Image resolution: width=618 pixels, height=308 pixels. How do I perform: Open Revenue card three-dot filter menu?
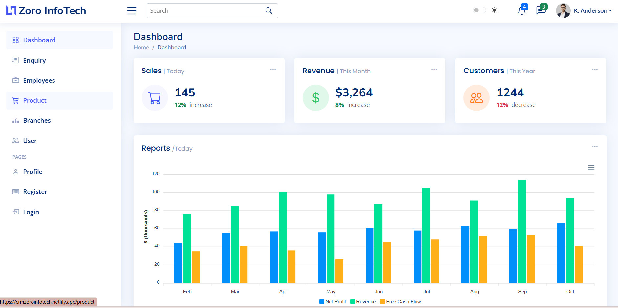point(434,69)
